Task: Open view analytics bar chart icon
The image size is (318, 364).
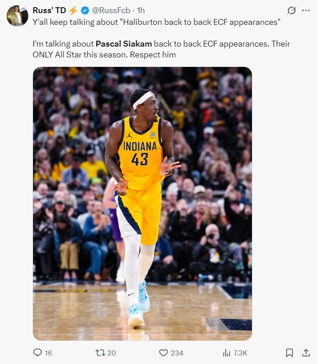Action: point(227,353)
